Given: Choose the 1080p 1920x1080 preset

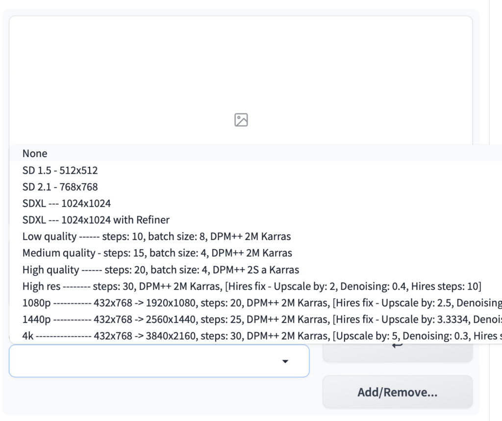Looking at the screenshot, I should 256,303.
